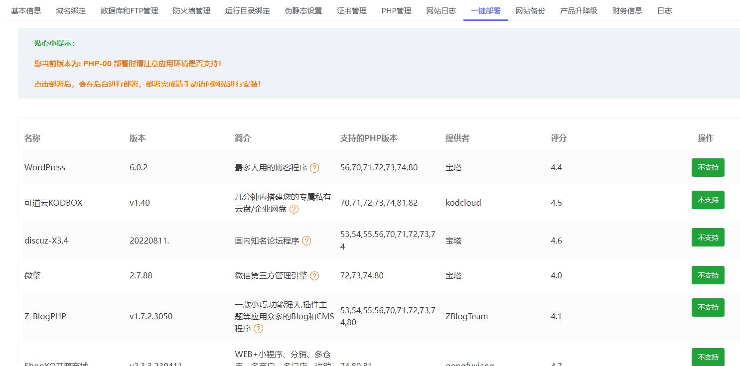Screen dimensions: 740x366
Task: Click version v1.7.2.3050 cell
Action: (x=151, y=316)
